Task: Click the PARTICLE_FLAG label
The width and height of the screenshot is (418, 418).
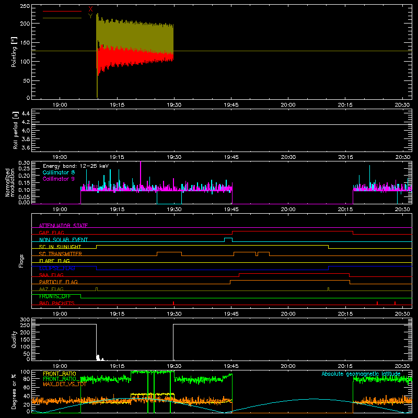Action: tap(59, 282)
